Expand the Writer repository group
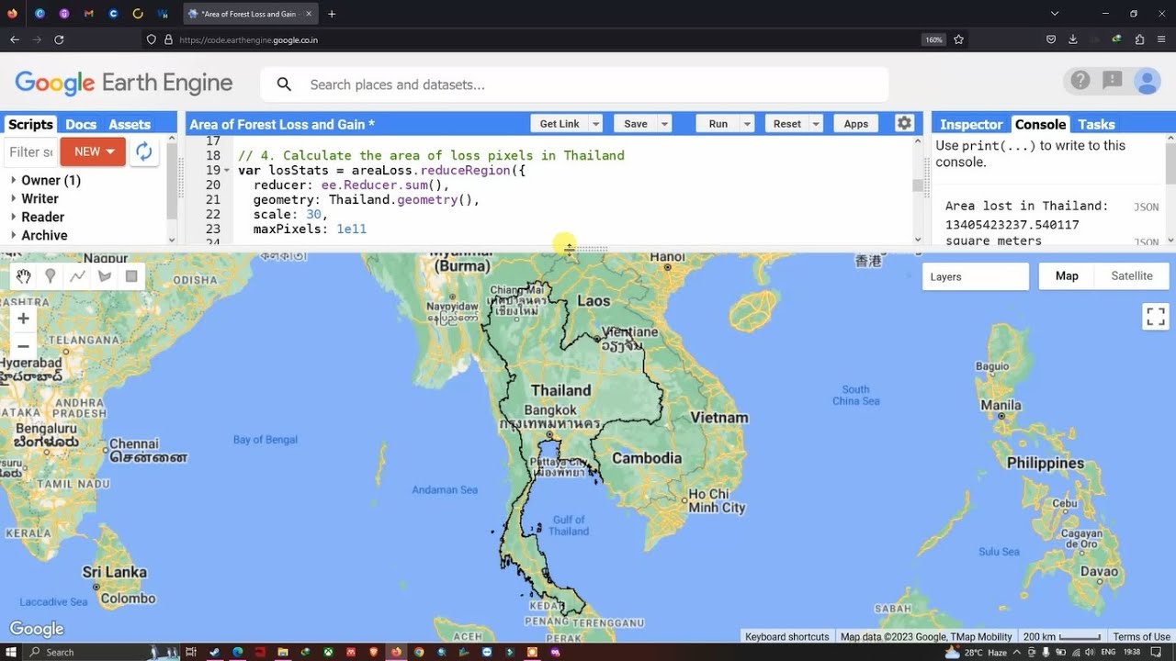The height and width of the screenshot is (661, 1176). click(x=14, y=198)
